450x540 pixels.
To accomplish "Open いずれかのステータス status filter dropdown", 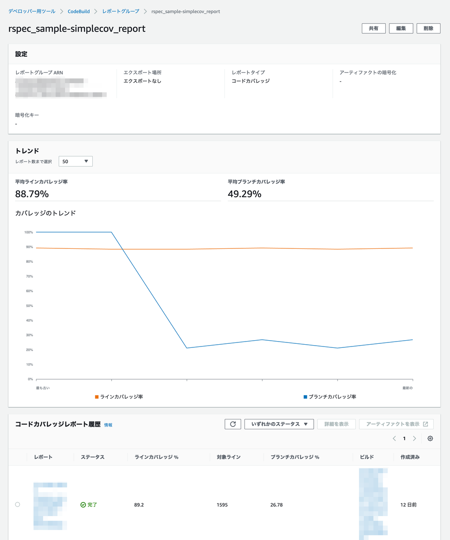I will coord(279,424).
